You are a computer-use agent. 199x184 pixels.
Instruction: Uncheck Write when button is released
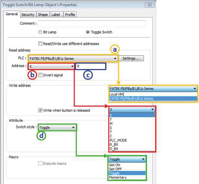(x=40, y=110)
